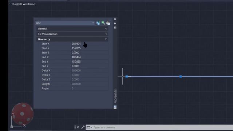This screenshot has height=131, width=233.
Task: Open the [Top] view controls menu
Action: coord(15,4)
